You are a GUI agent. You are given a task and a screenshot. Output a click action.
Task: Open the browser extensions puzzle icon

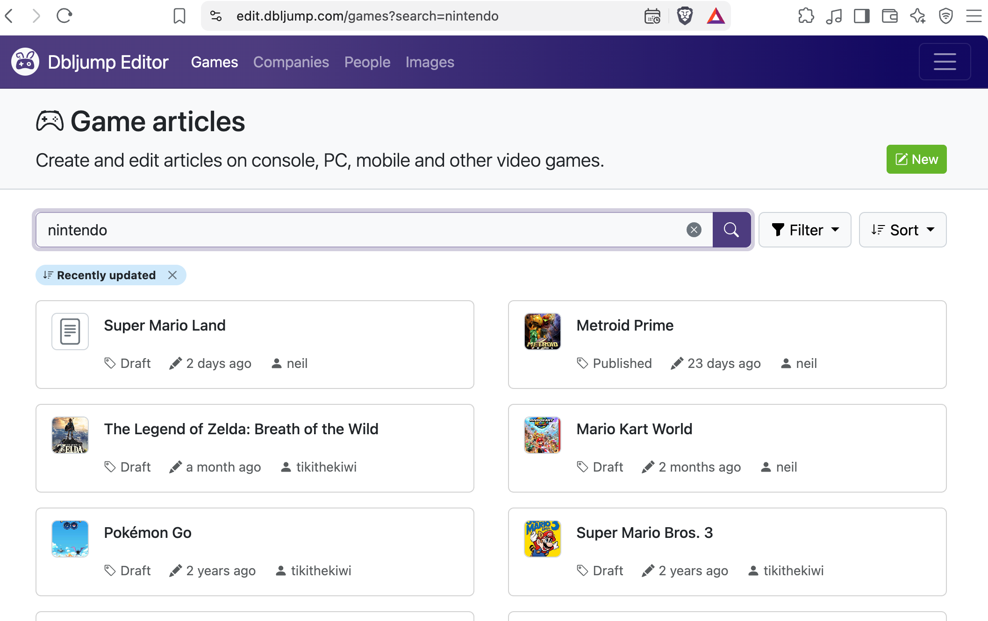point(806,16)
